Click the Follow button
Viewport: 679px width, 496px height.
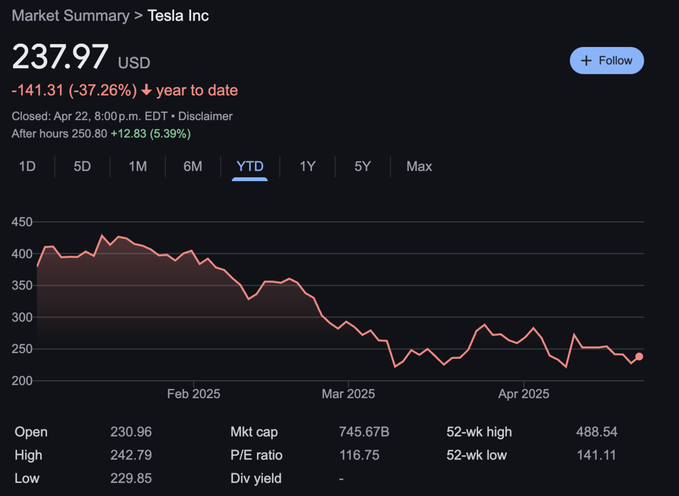(606, 61)
